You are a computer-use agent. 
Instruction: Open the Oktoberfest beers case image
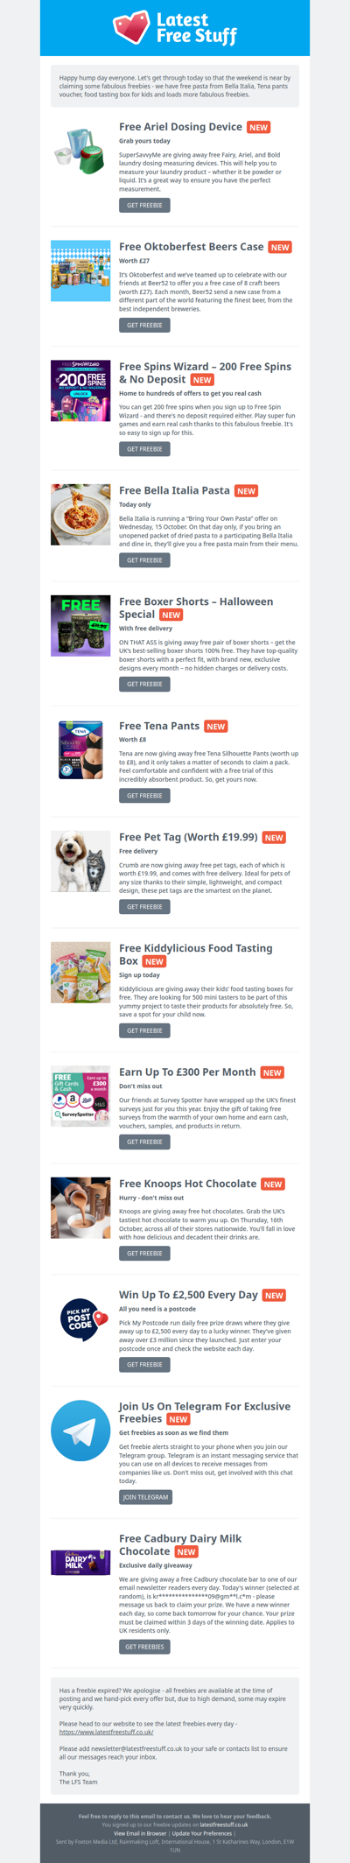[80, 271]
